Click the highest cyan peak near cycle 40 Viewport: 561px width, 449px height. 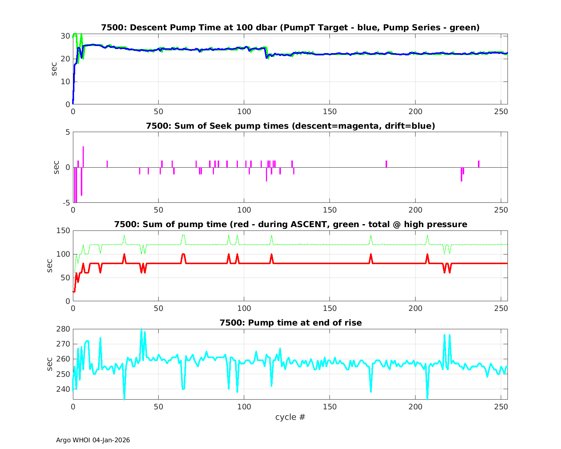[141, 331]
